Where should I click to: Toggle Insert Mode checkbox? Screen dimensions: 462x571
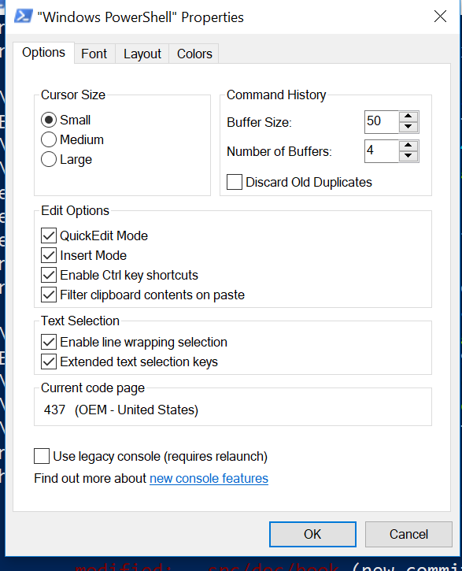[49, 255]
